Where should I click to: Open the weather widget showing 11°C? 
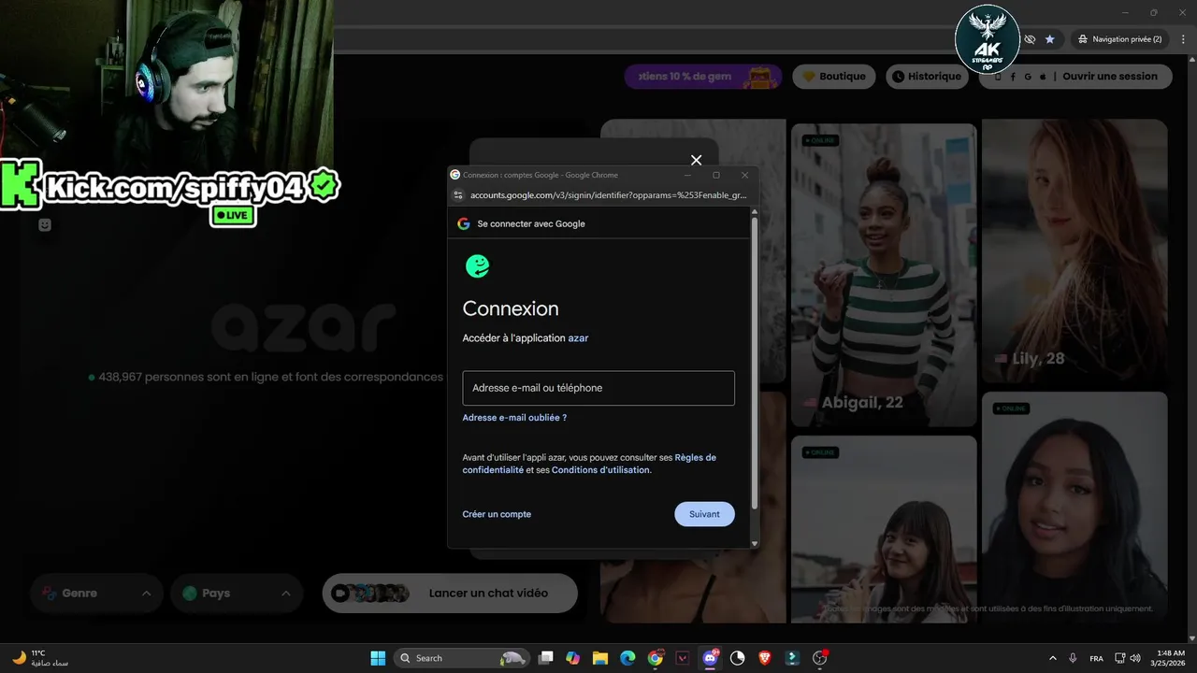coord(39,658)
